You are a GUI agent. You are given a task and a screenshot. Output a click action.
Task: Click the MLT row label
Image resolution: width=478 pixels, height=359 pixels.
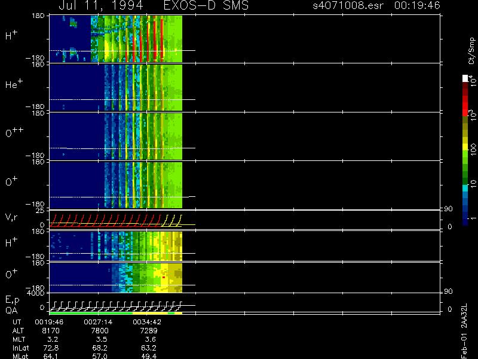coord(19,339)
